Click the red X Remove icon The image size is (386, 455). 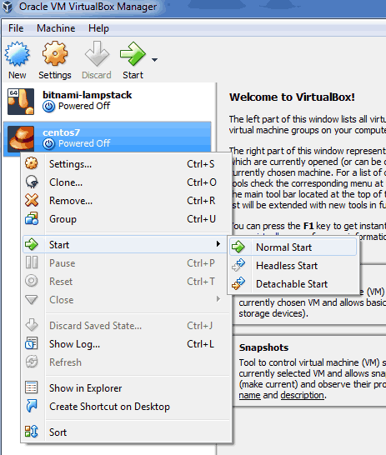32,200
